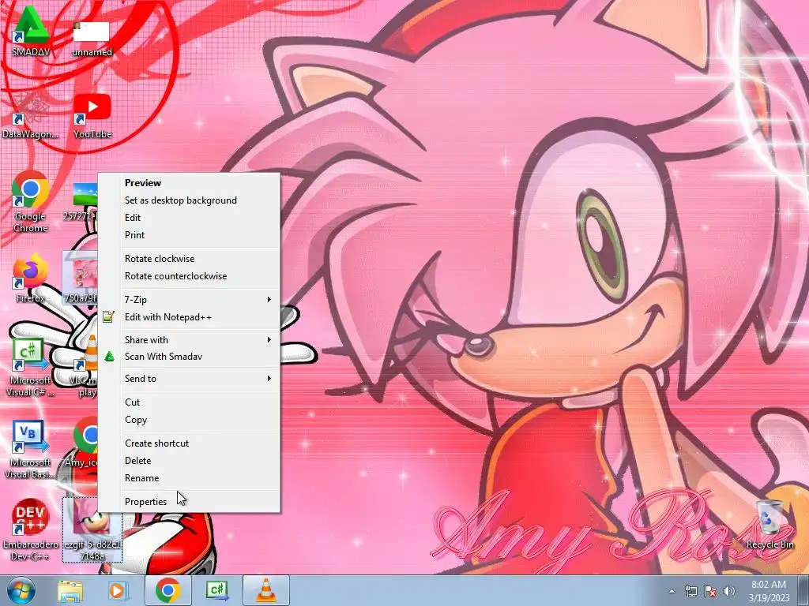The image size is (809, 606).
Task: Select the 257271 image file icon
Action: tap(82, 202)
